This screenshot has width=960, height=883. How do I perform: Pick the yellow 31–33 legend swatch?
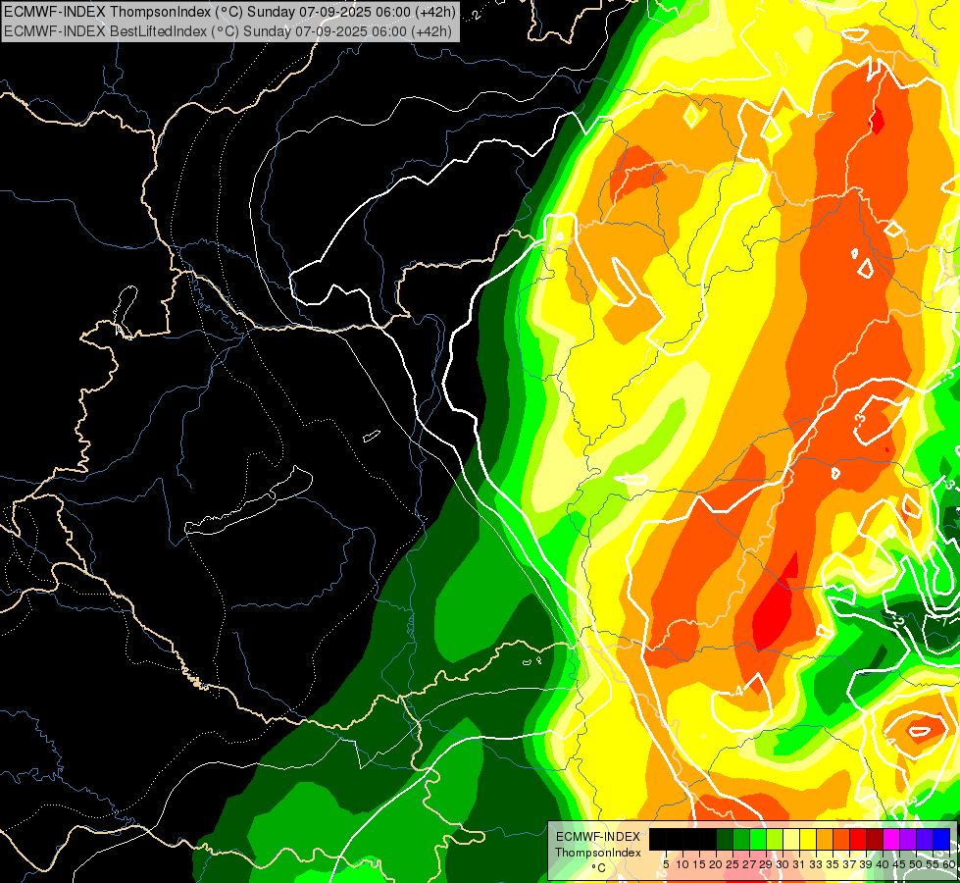[x=808, y=839]
